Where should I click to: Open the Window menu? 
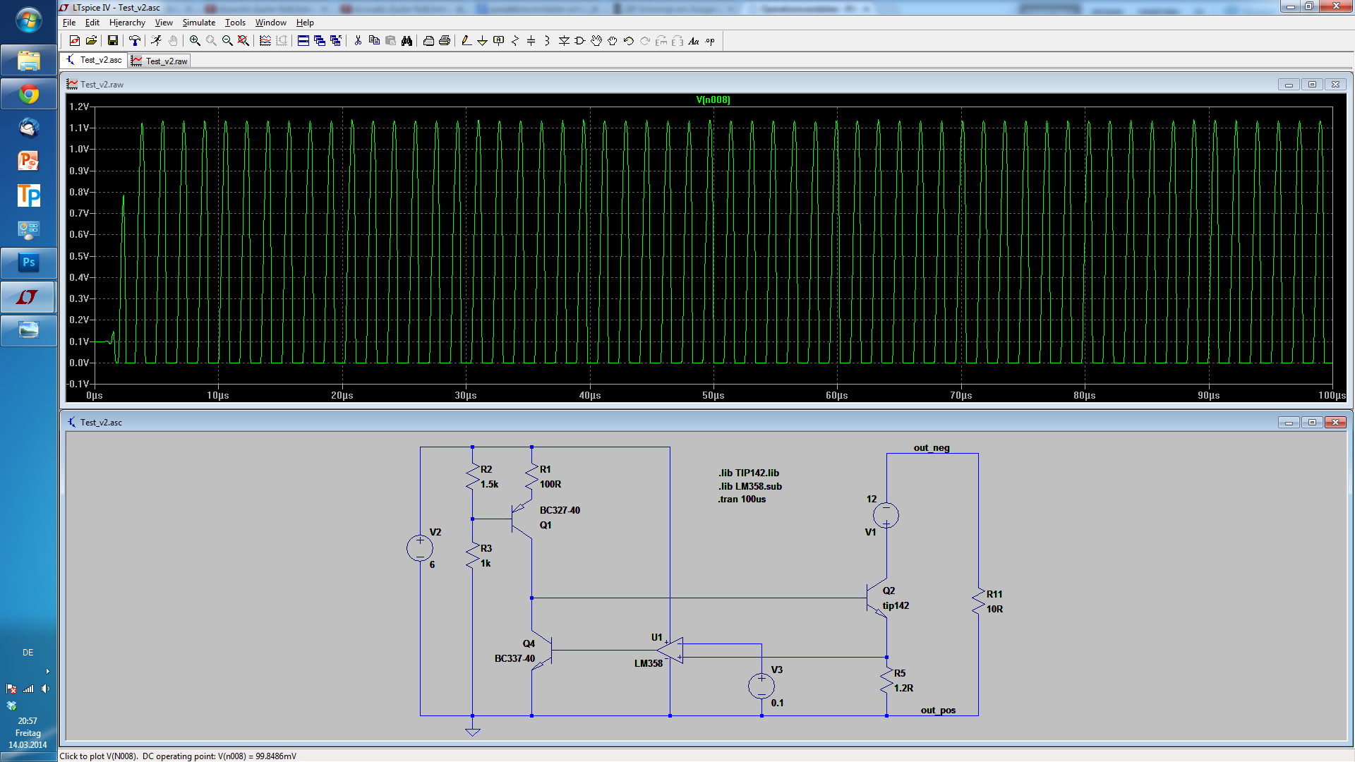(271, 23)
